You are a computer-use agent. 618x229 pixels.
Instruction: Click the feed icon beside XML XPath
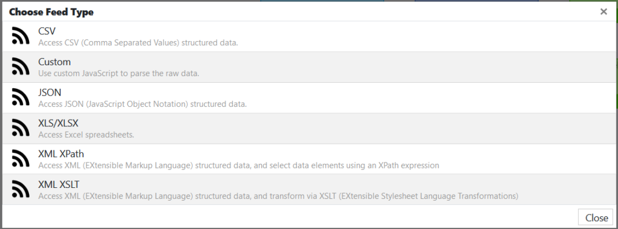click(21, 159)
